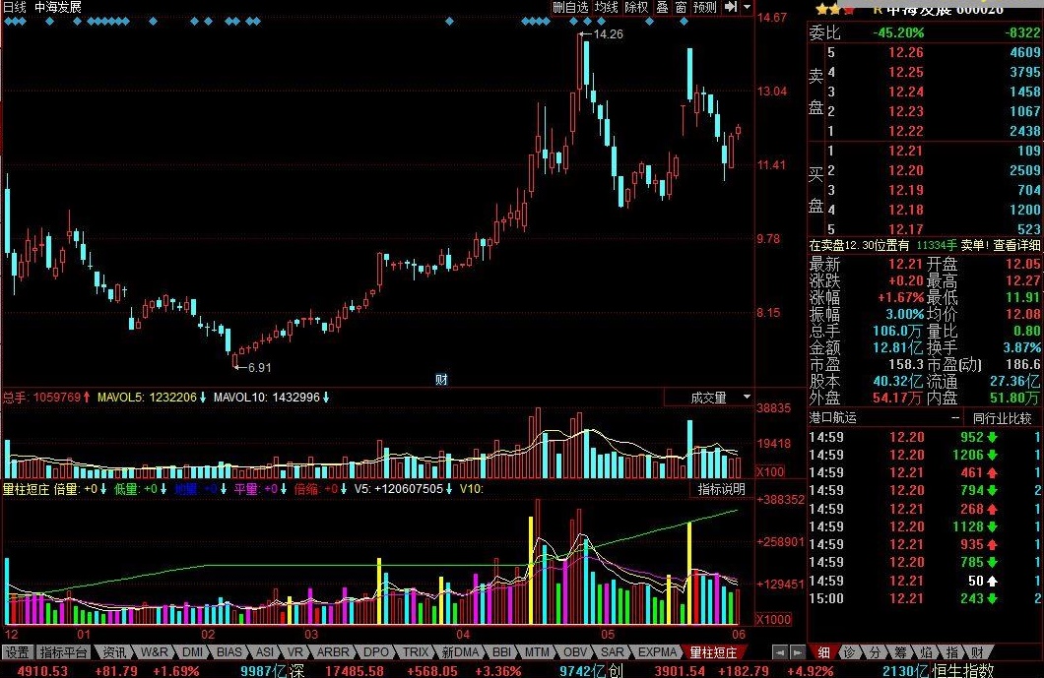Switch to the 分 tab in the quote panel

coord(875,652)
